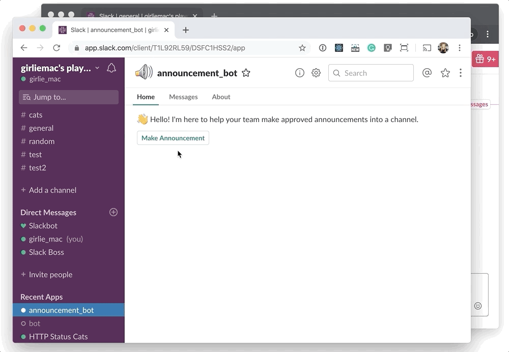509x352 pixels.
Task: Click the Search field in header
Action: (371, 73)
